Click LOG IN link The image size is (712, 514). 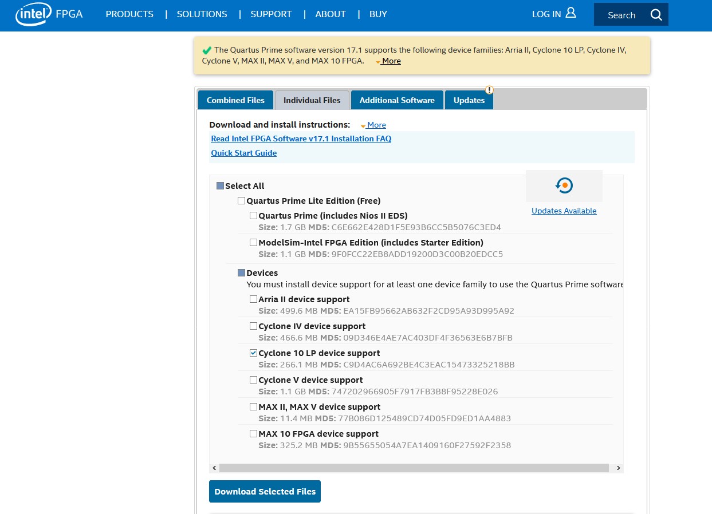[546, 14]
